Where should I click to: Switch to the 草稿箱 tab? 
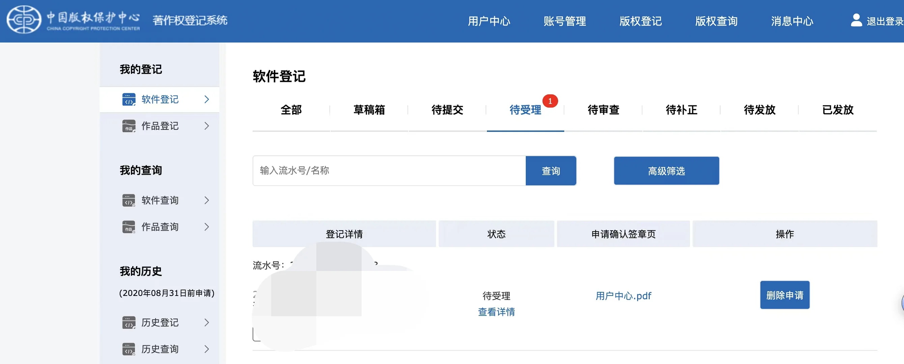tap(369, 110)
